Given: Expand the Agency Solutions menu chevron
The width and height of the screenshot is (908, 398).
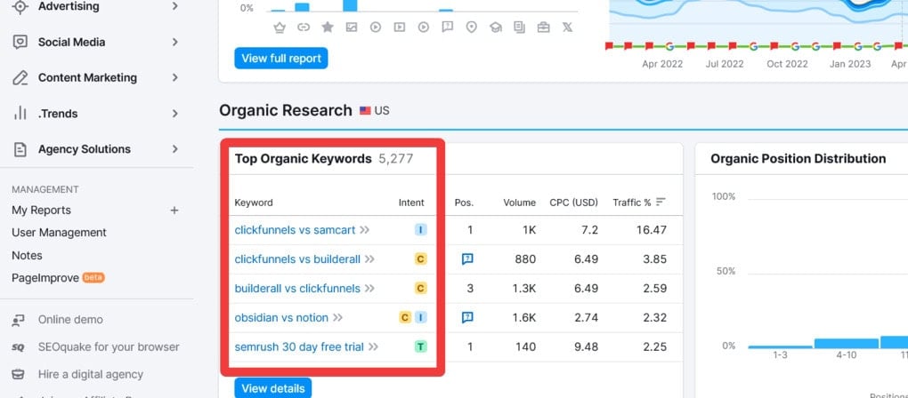Looking at the screenshot, I should coord(174,149).
